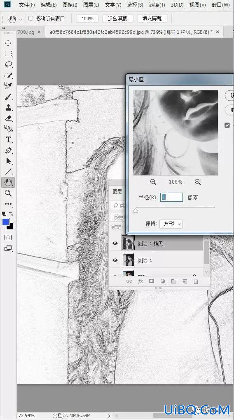Image resolution: width=234 pixels, height=420 pixels.
Task: Open the status bar info arrow
Action: [109, 415]
